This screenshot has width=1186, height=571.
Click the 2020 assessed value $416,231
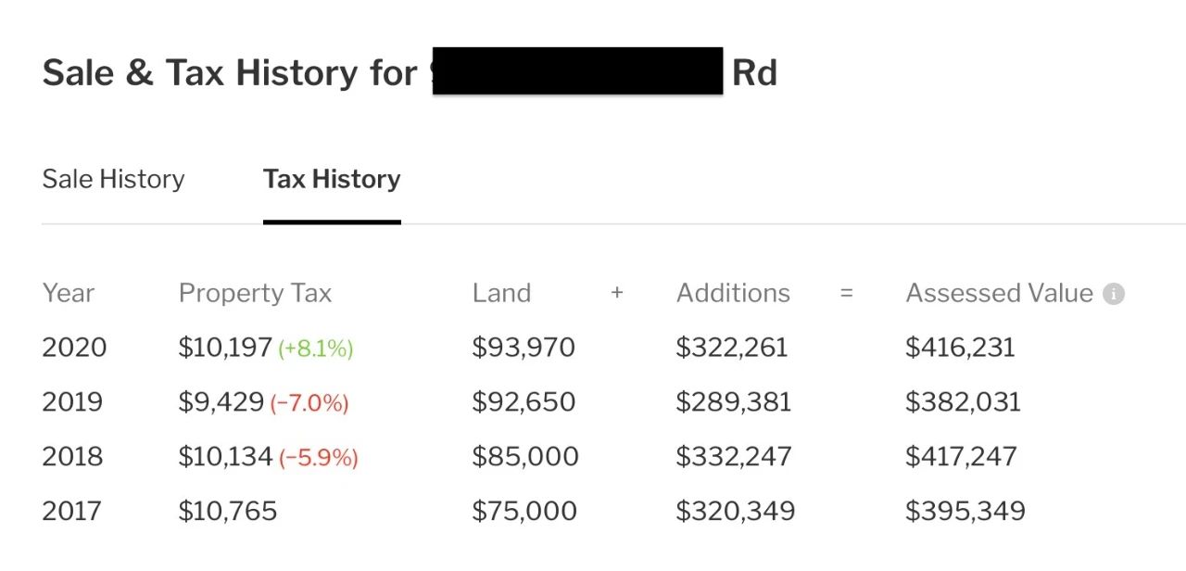coord(960,348)
